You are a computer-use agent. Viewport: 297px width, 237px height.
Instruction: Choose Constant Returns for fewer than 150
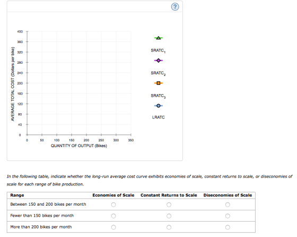pyautogui.click(x=169, y=216)
